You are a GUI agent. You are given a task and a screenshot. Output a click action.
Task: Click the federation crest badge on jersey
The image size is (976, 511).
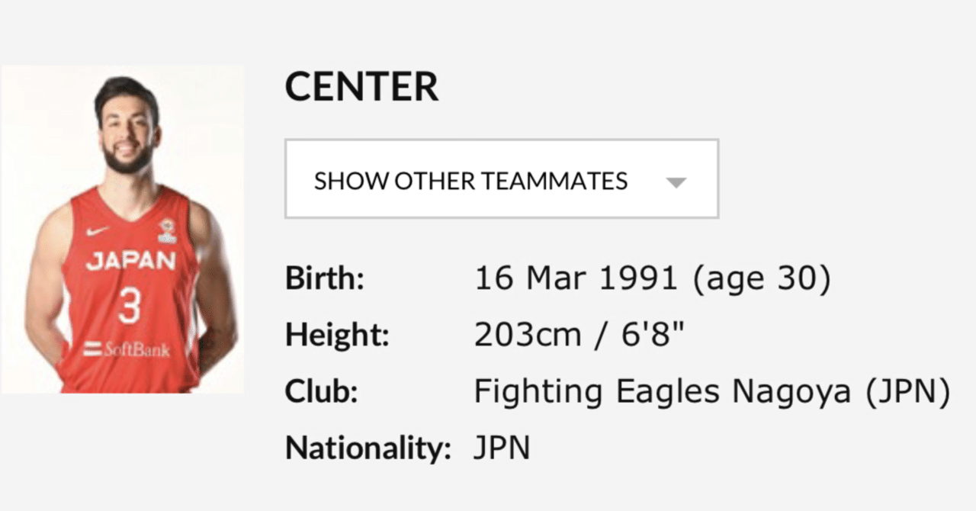click(x=167, y=230)
